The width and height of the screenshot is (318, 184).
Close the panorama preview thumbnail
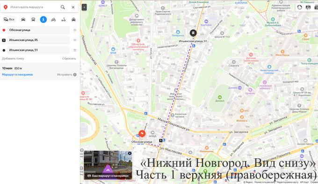point(130,153)
